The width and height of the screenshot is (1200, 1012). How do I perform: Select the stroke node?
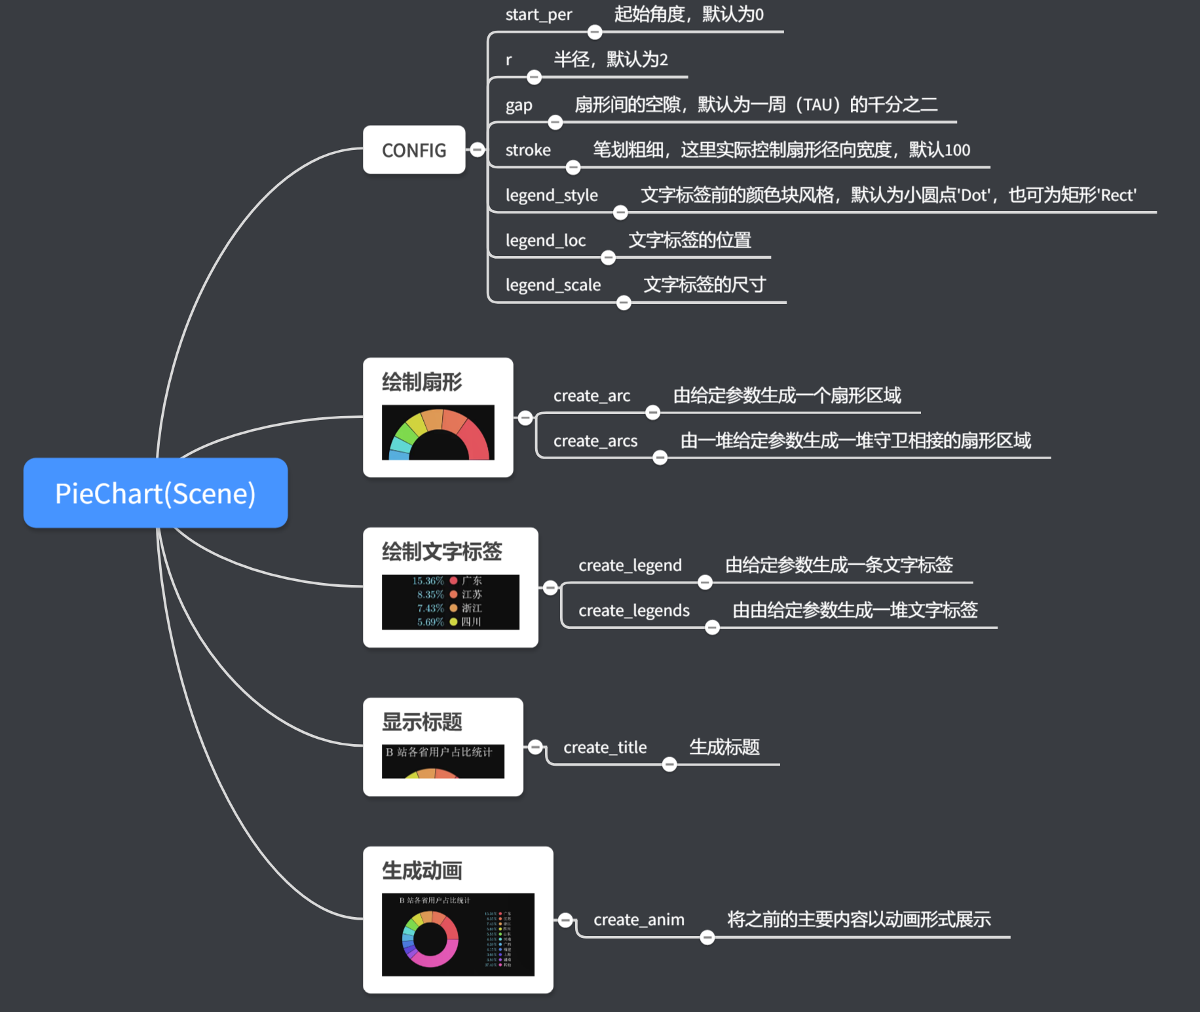pyautogui.click(x=528, y=150)
